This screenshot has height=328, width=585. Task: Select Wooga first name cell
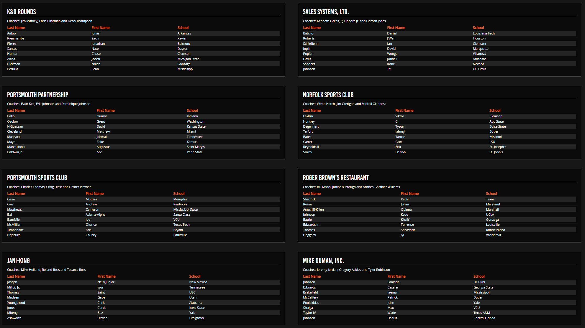(392, 54)
